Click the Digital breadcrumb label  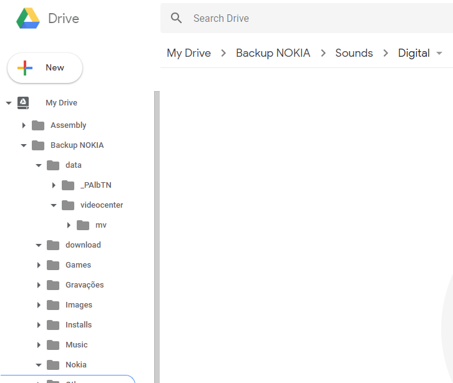click(414, 53)
